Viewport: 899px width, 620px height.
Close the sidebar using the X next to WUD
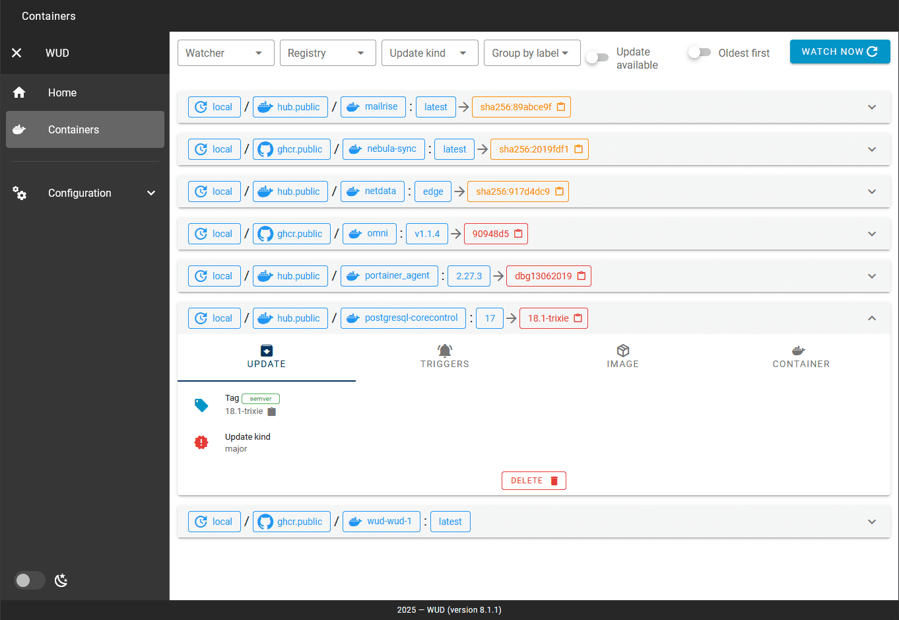16,53
